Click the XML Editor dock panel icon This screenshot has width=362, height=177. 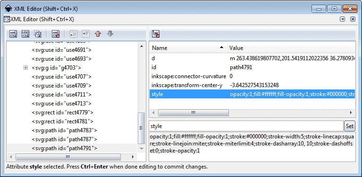coord(7,19)
